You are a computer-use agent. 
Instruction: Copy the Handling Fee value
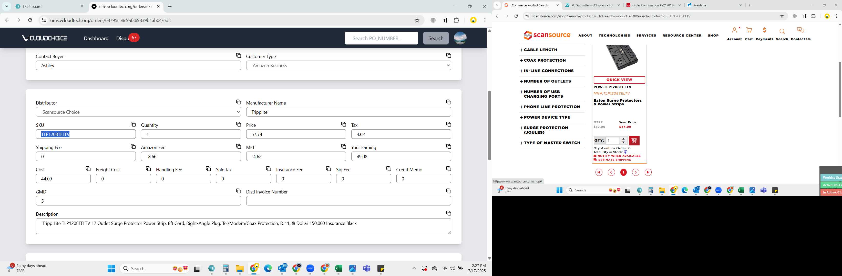[208, 169]
